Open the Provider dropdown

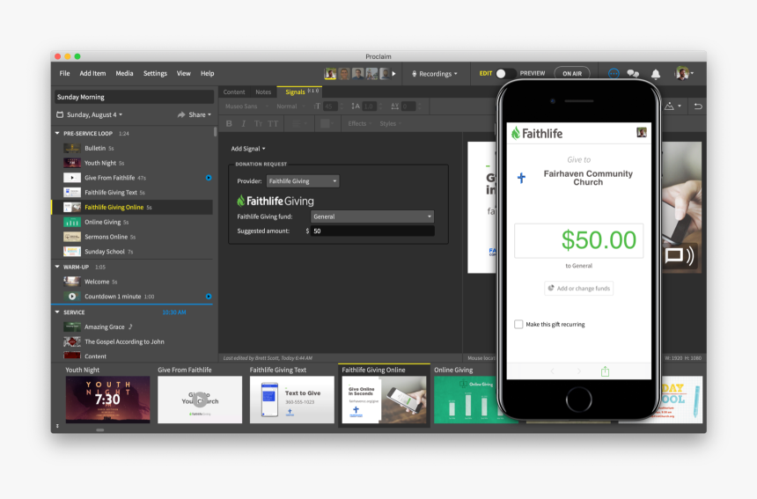click(x=303, y=181)
